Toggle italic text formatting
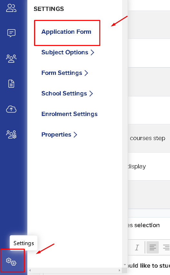 pos(137,247)
